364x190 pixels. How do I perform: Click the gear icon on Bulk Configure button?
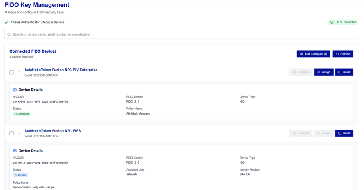(302, 54)
